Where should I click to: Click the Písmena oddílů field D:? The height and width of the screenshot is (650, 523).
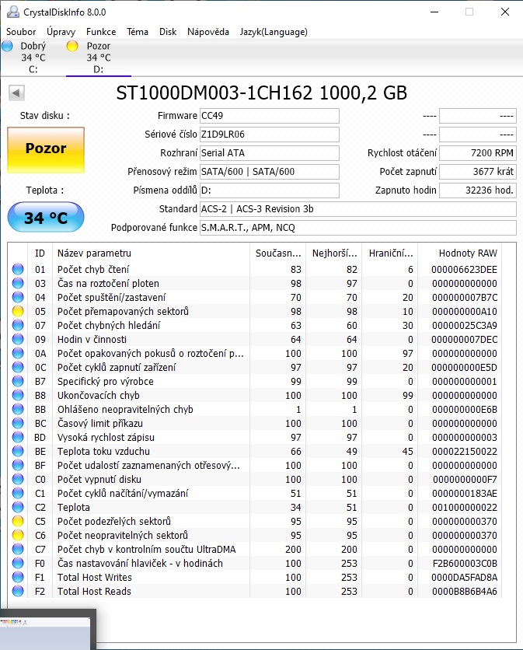tap(270, 190)
